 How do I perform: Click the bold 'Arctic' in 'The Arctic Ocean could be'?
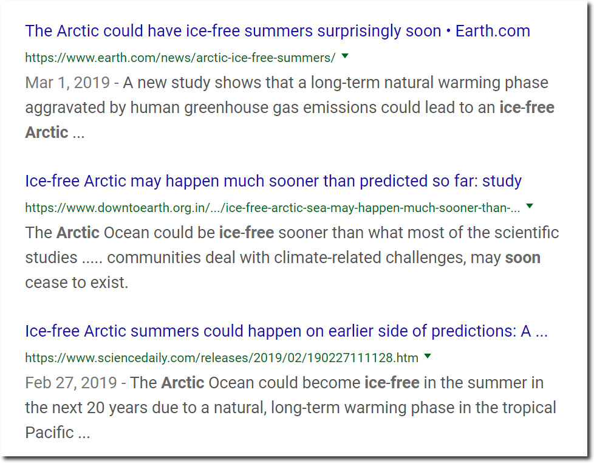pos(78,233)
